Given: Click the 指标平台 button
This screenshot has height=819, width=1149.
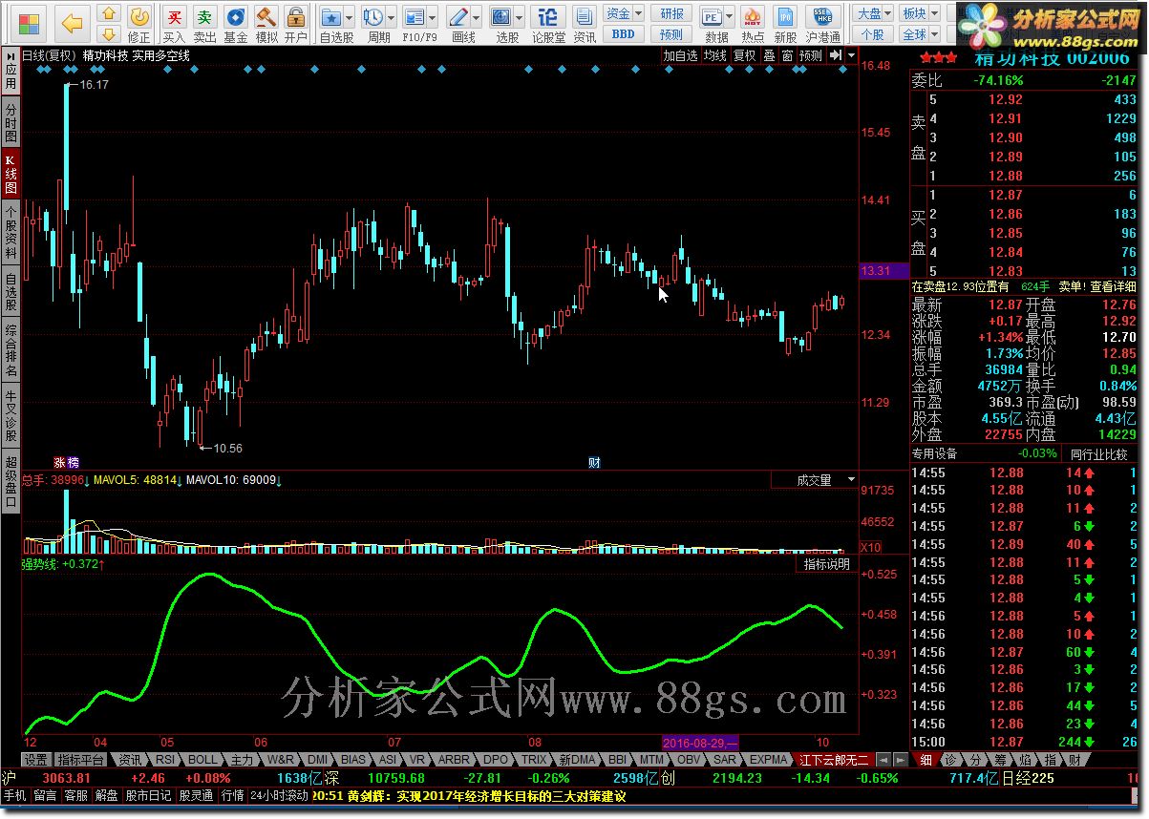Looking at the screenshot, I should coord(81,760).
